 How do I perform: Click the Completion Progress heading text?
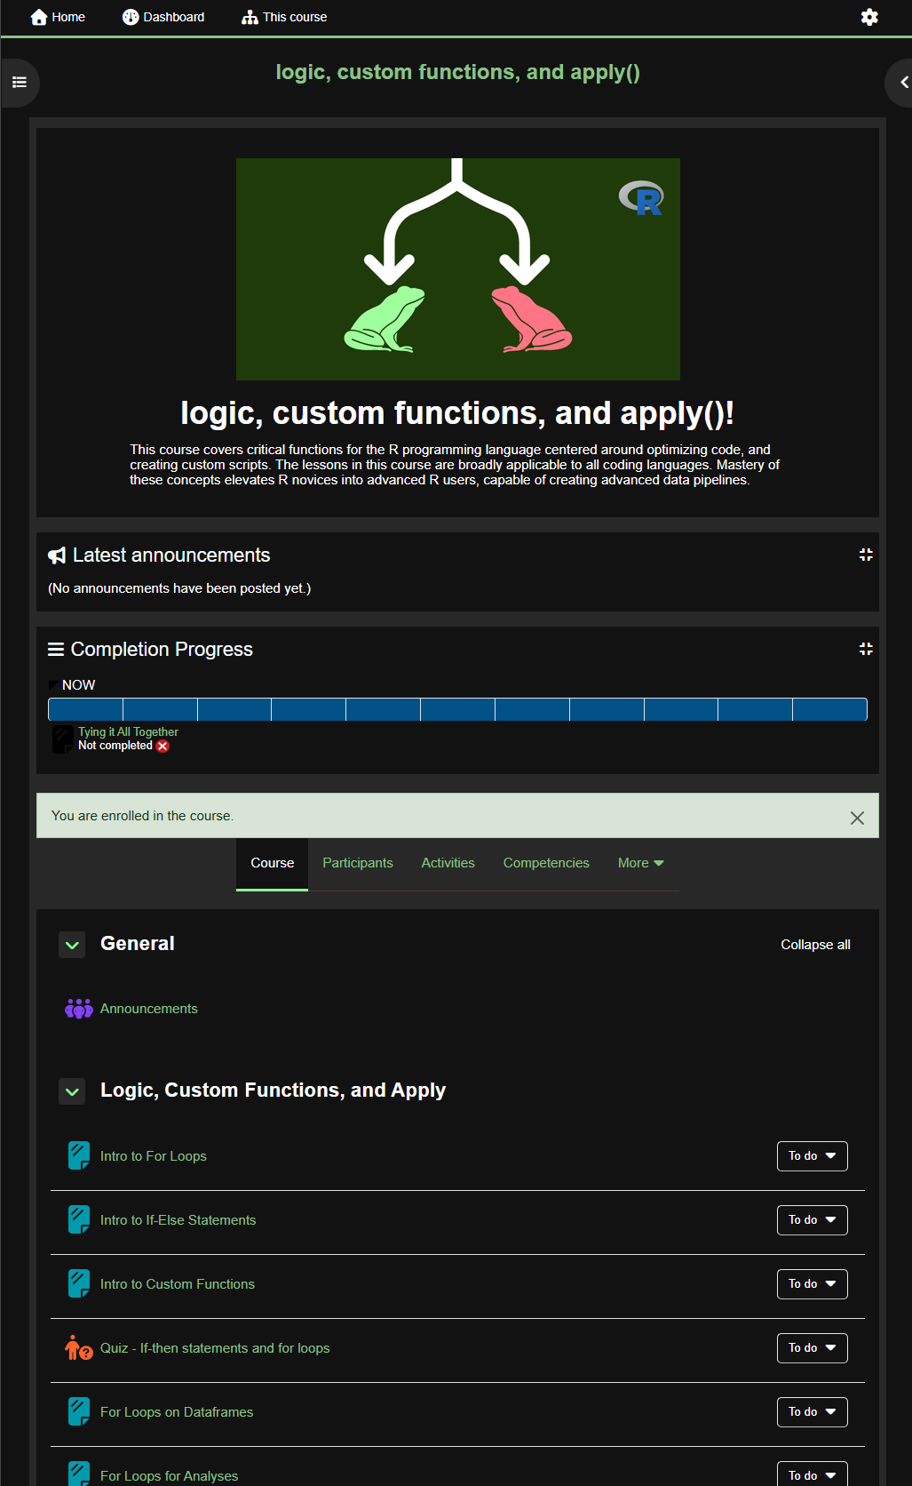[162, 650]
